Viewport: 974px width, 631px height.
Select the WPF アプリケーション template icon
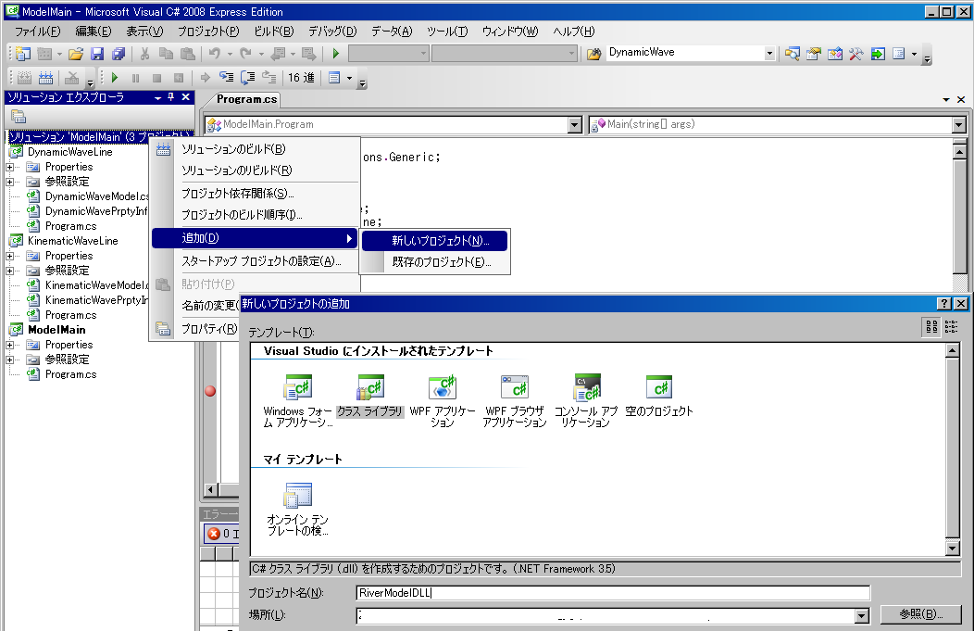click(x=443, y=387)
